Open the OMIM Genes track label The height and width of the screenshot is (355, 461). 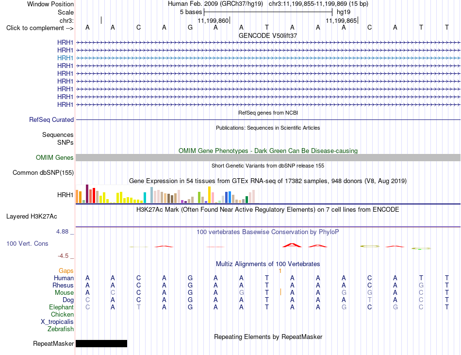pos(54,158)
